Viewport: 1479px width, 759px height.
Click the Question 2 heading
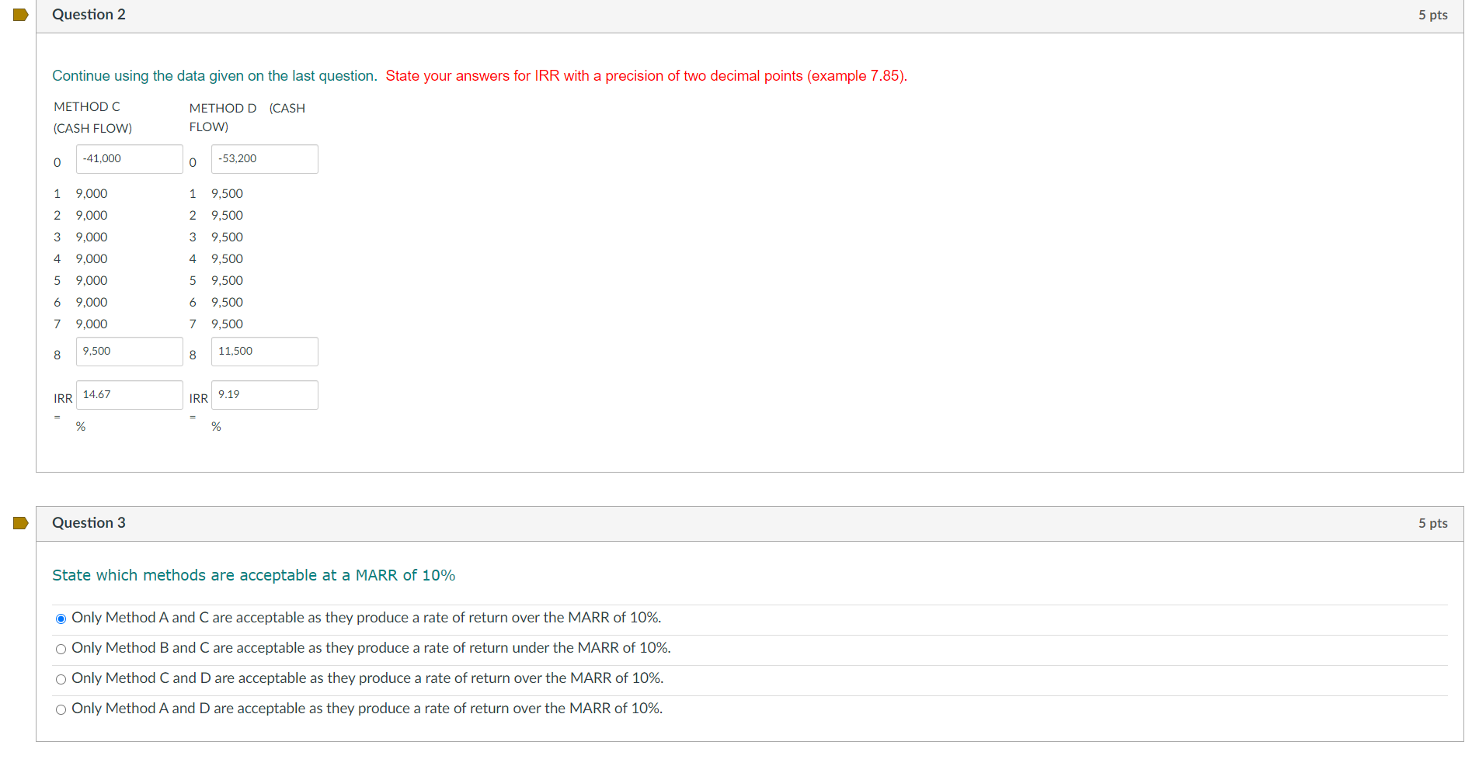[x=89, y=15]
